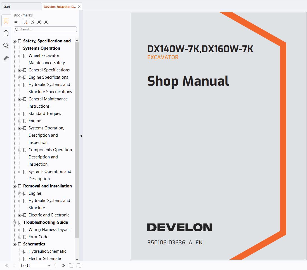Open the Comments panel icon
The height and width of the screenshot is (270, 307).
pyautogui.click(x=6, y=45)
